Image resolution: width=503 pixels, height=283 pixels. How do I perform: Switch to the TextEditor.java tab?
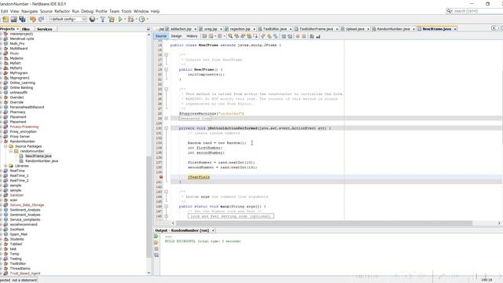[275, 29]
